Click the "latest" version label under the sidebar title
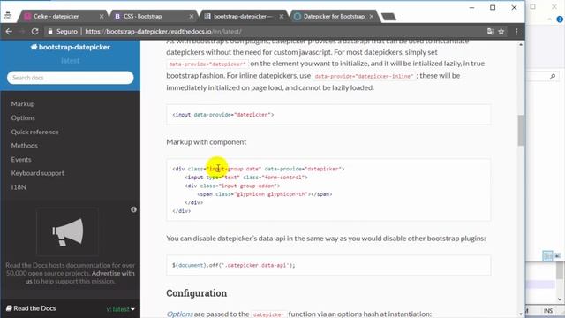Screen dimensions: 565x318 [71, 61]
